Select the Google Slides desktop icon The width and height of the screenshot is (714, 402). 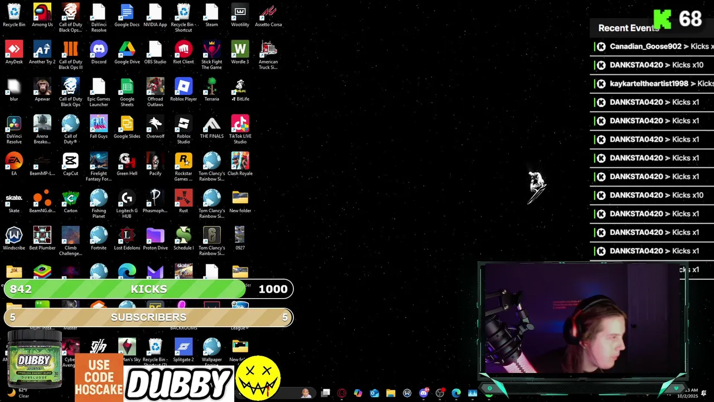click(127, 127)
